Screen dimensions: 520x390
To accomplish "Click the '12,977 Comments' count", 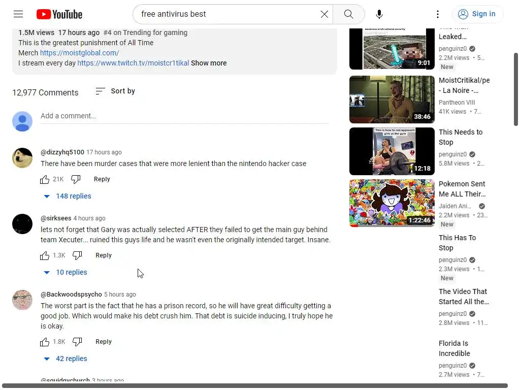I will point(45,92).
